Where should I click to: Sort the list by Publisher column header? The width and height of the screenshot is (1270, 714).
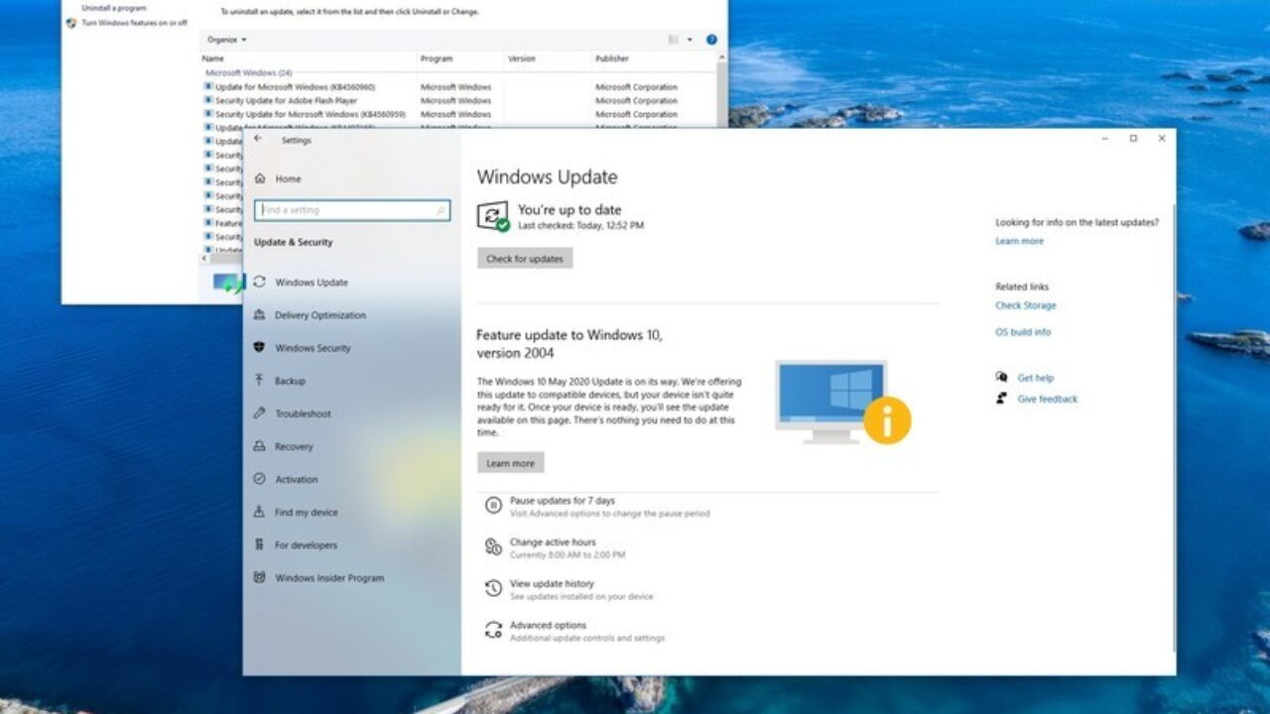click(612, 59)
